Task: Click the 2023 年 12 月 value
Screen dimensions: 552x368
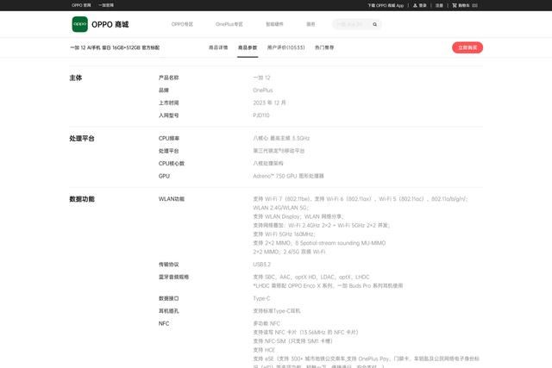Action: tap(269, 103)
